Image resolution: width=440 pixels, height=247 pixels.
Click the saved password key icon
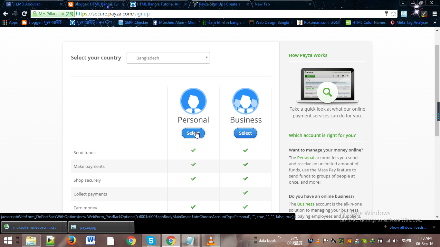[387, 14]
